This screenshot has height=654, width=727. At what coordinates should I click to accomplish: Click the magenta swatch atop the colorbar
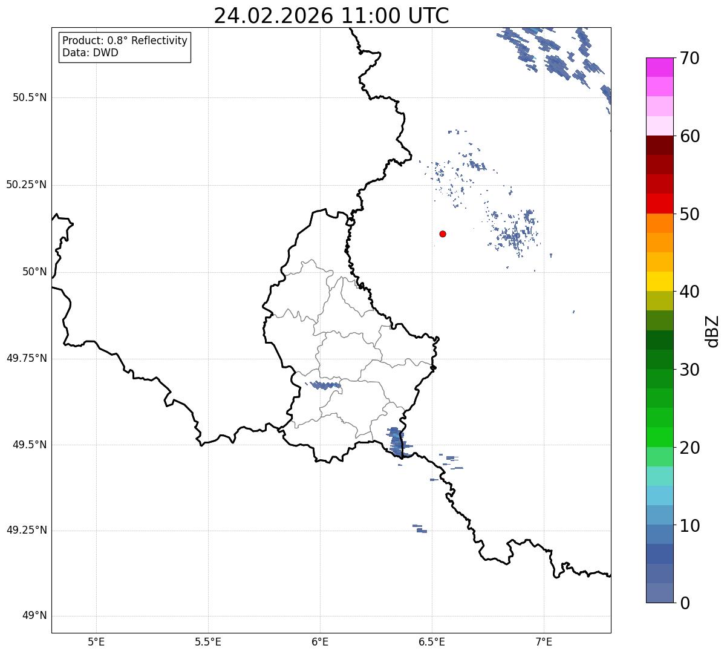point(659,67)
